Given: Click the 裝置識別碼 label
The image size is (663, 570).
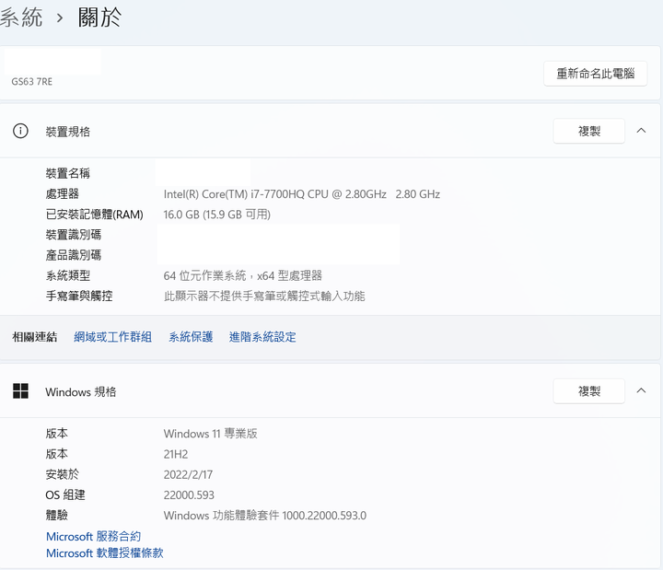Looking at the screenshot, I should tap(73, 235).
